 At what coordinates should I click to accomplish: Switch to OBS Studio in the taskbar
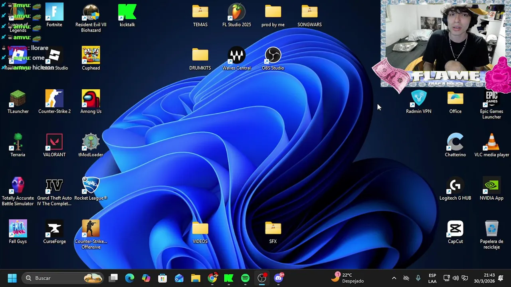tap(262, 278)
